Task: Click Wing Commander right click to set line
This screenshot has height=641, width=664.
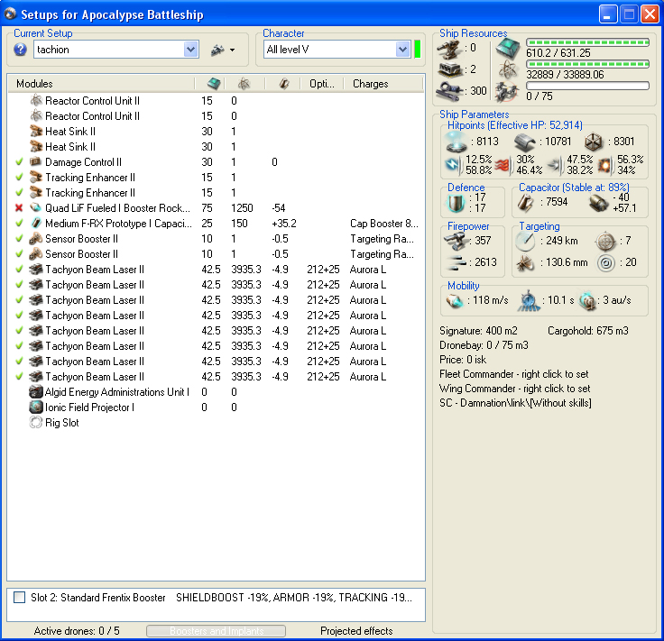Action: click(514, 389)
